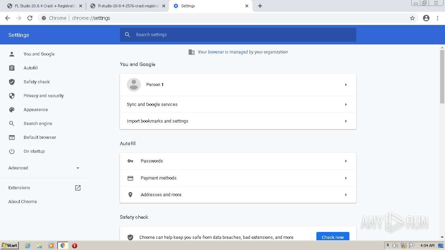Click the Privacy and security shield icon
This screenshot has width=445, height=250.
(12, 95)
